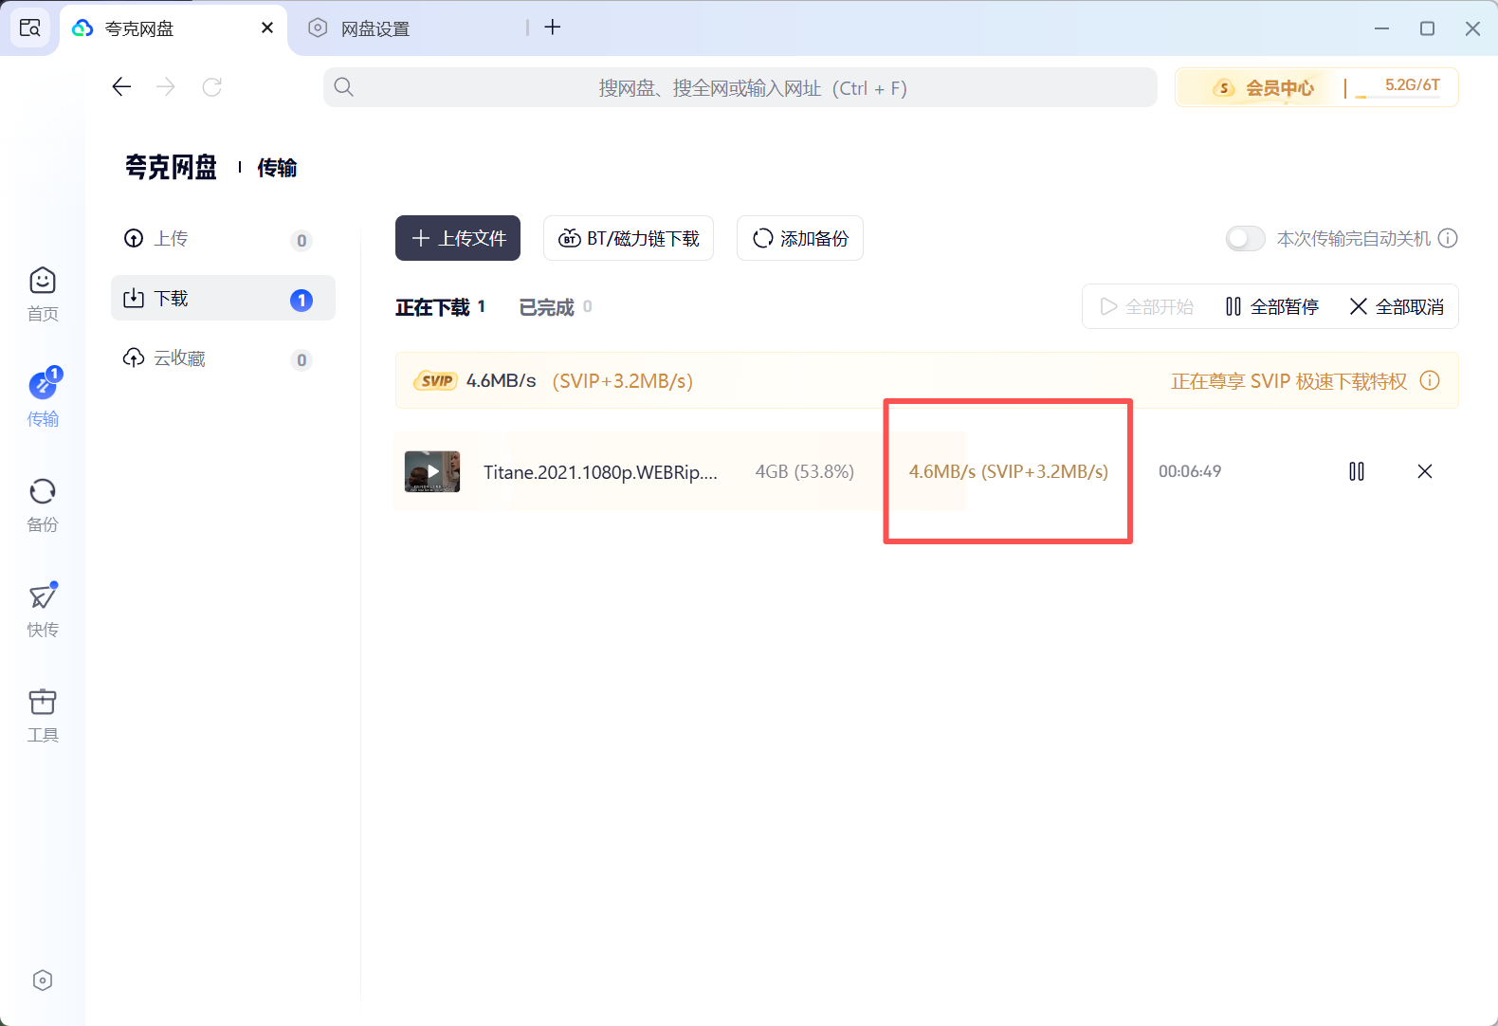
Task: Pause the Titane download
Action: point(1356,471)
